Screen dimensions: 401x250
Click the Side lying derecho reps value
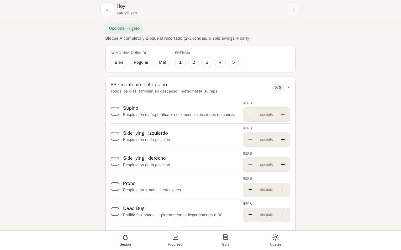pyautogui.click(x=267, y=165)
